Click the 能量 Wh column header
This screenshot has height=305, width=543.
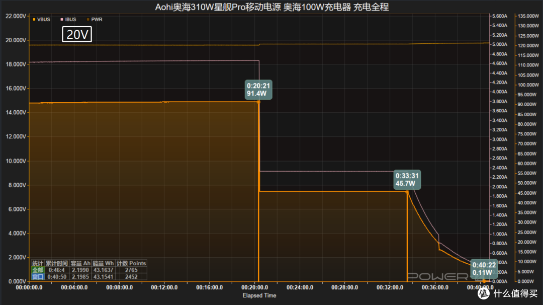tap(103, 263)
